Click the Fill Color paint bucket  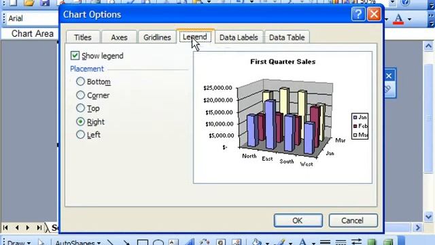coord(256,242)
